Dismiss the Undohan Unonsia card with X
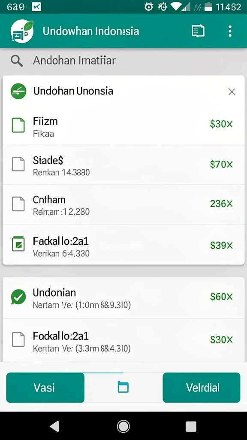The image size is (247, 440). coord(232,92)
